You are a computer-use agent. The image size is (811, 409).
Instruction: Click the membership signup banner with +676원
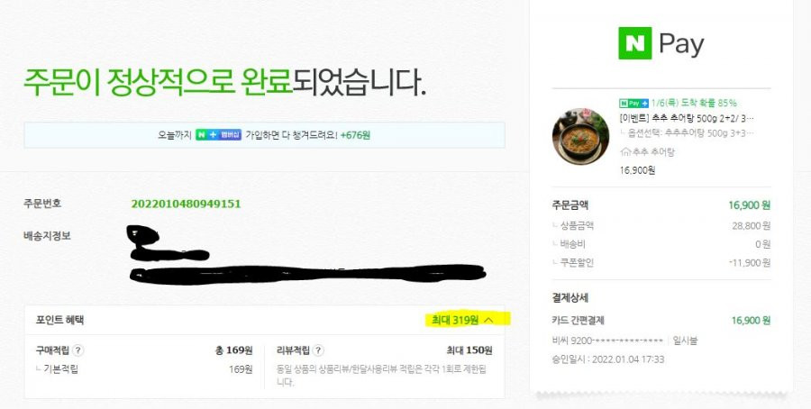tap(264, 135)
